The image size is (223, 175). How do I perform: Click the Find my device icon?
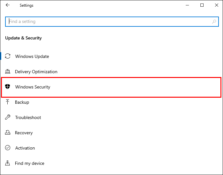[8, 163]
